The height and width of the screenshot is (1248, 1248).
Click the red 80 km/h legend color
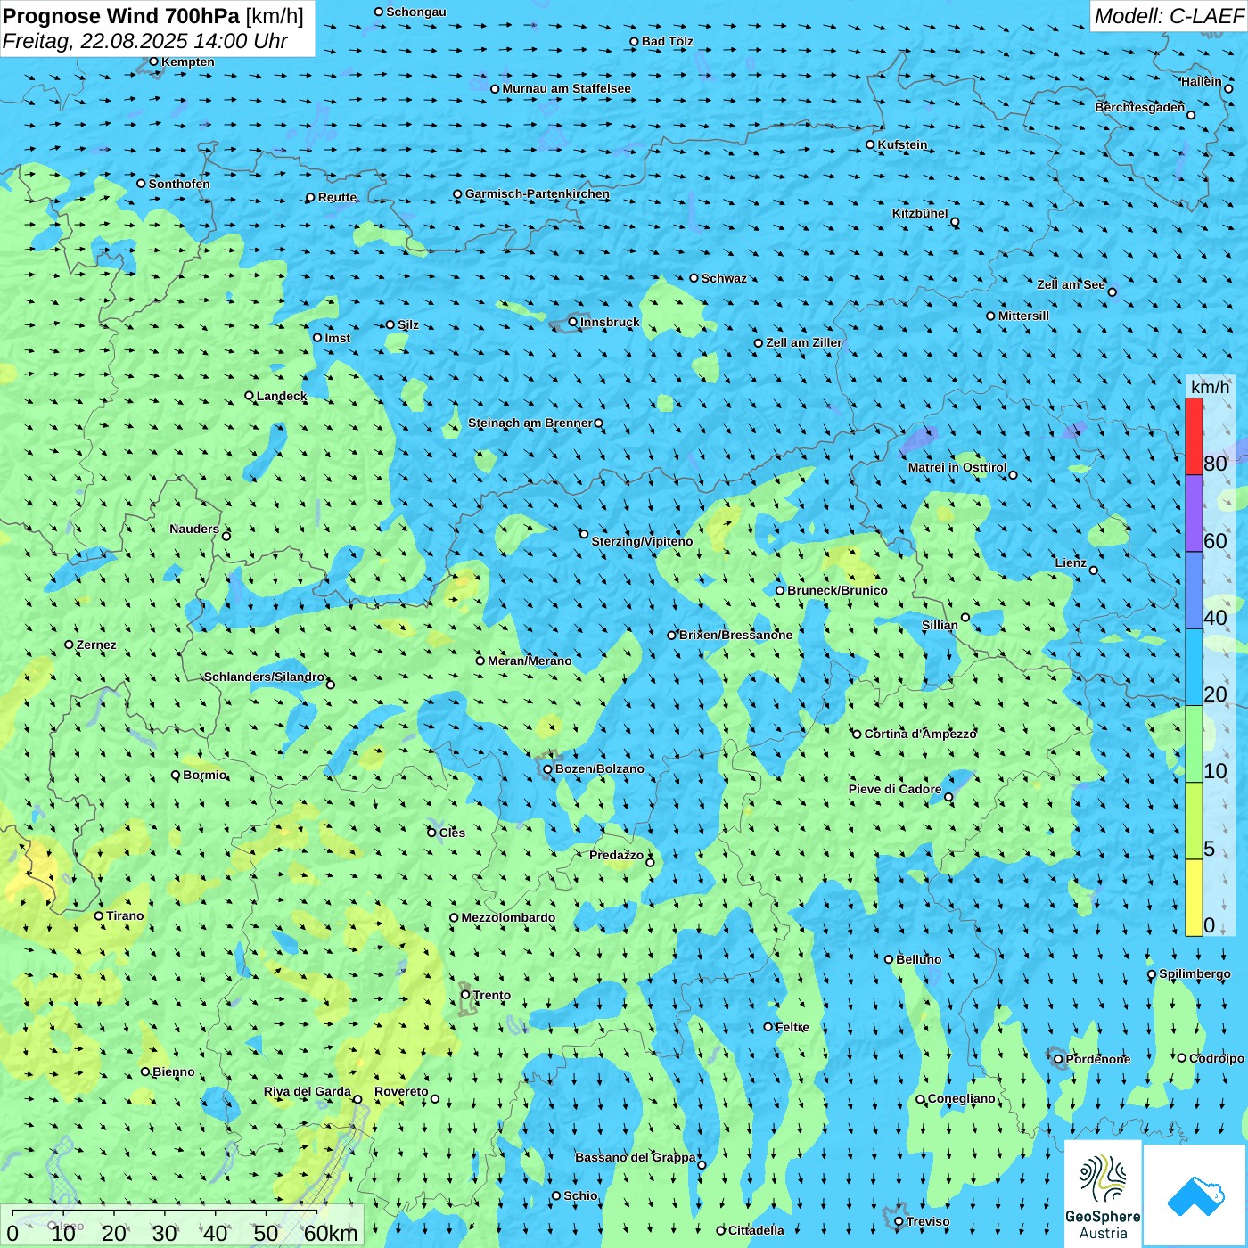(1194, 436)
